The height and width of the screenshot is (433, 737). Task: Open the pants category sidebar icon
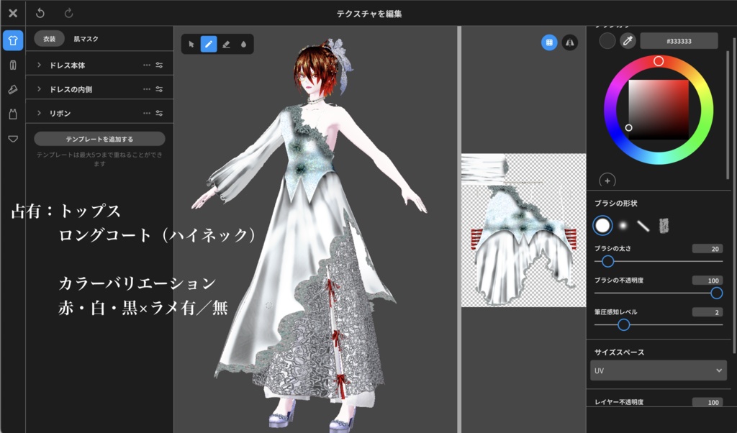point(13,65)
